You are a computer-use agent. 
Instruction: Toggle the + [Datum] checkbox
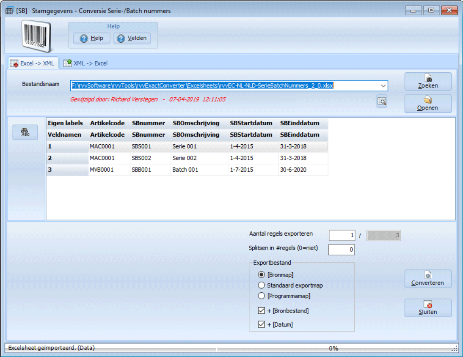(x=262, y=325)
